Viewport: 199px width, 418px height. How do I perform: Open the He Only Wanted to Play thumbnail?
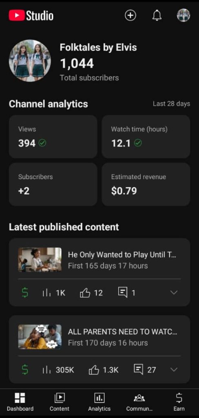click(40, 260)
